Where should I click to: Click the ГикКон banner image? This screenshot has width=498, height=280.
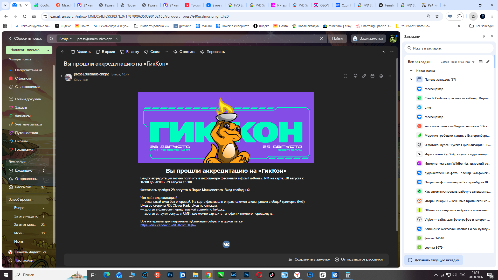click(226, 128)
